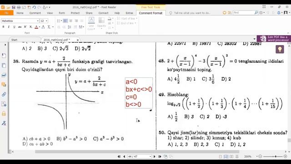
Task: Toggle subscript formatting
Action: pyautogui.click(x=31, y=27)
